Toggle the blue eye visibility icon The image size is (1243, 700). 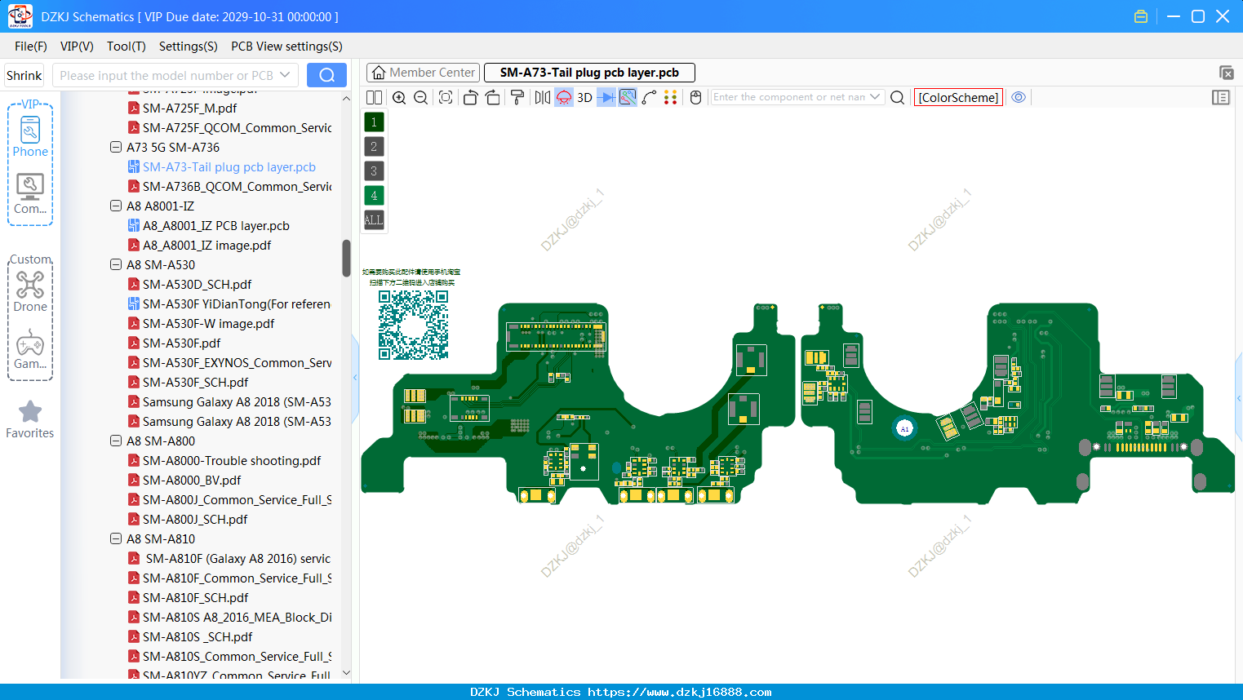(x=1019, y=97)
